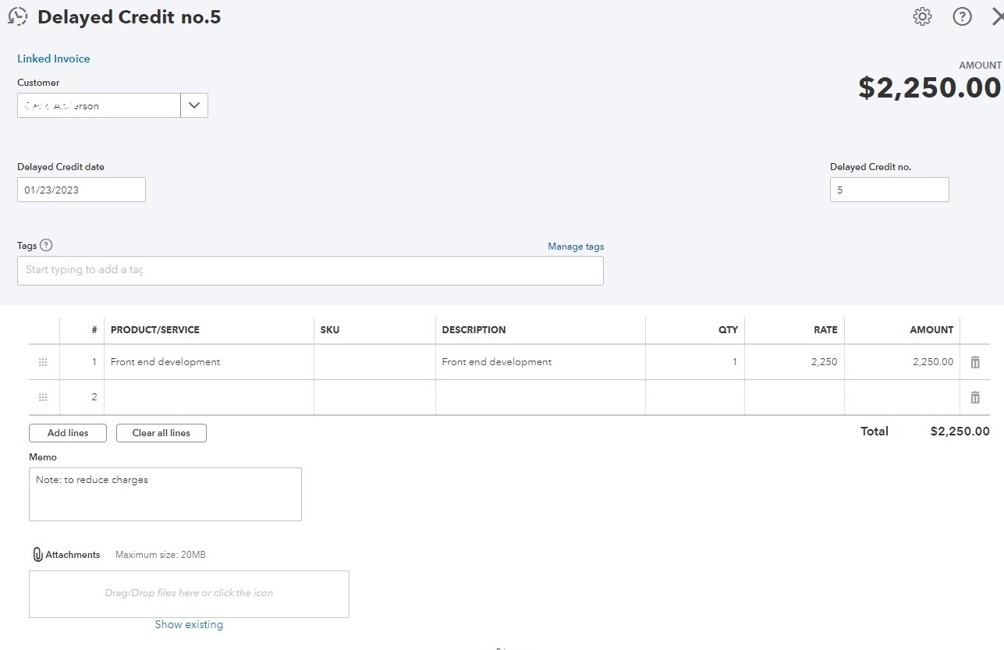Screen dimensions: 1004x650
Task: Open the settings gear icon
Action: click(x=922, y=16)
